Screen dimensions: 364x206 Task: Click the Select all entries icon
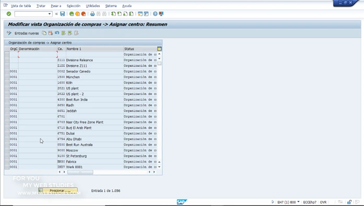[63, 33]
